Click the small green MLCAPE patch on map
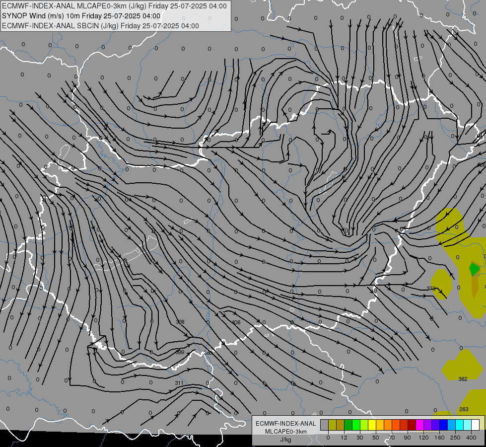The image size is (486, 447). pos(474,269)
